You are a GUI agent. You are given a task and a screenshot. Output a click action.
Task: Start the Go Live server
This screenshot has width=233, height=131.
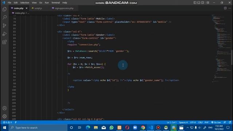[x=216, y=122]
